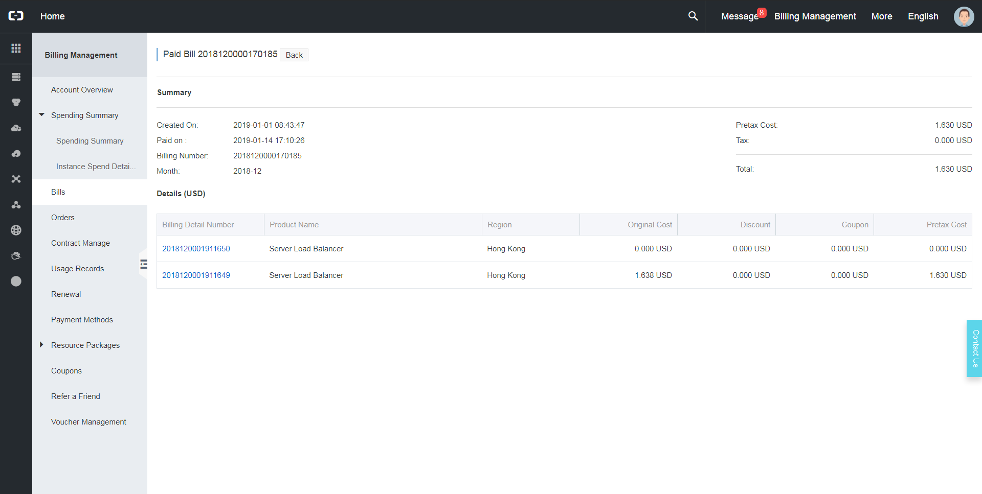Open Renewal in the sidebar
The height and width of the screenshot is (494, 982).
pos(66,294)
